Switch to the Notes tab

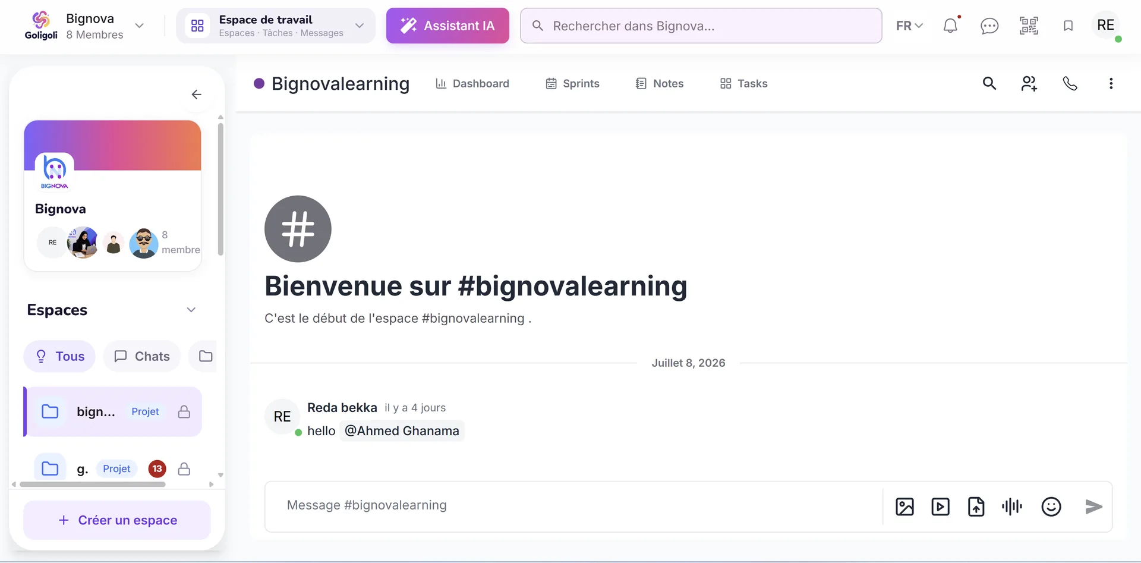click(660, 83)
